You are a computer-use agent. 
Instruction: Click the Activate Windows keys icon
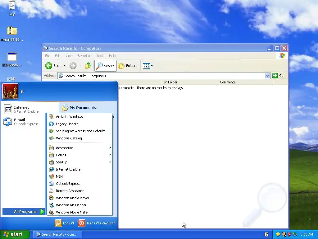pyautogui.click(x=51, y=117)
